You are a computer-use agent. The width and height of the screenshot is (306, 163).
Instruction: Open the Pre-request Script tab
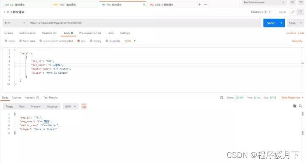coord(90,33)
